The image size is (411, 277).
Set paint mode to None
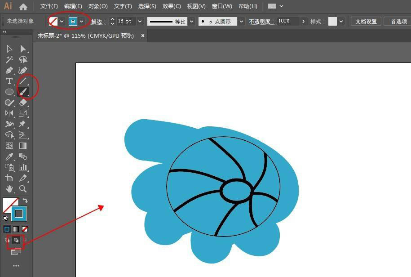[x=25, y=229]
